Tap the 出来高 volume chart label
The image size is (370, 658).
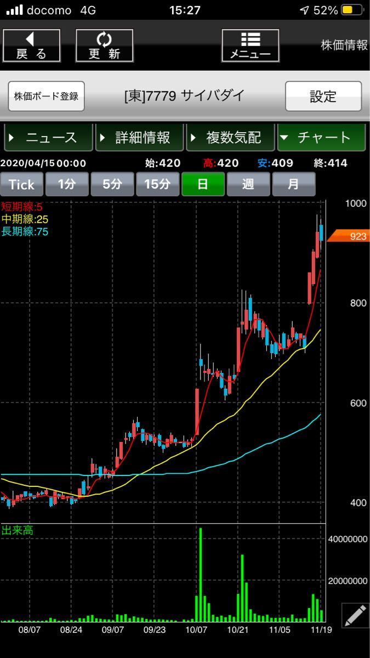18,530
